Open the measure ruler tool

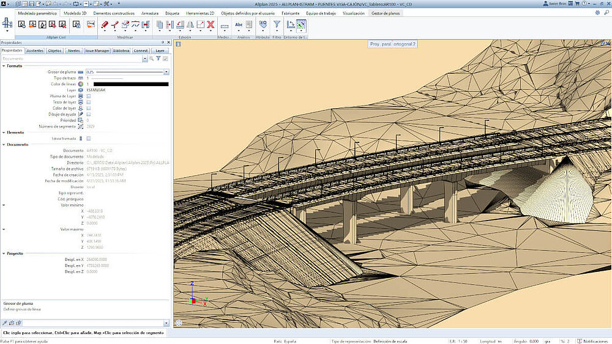[x=224, y=25]
